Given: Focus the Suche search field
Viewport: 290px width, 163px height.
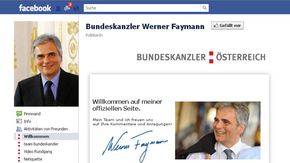Looking at the screenshot, I should pyautogui.click(x=142, y=8).
